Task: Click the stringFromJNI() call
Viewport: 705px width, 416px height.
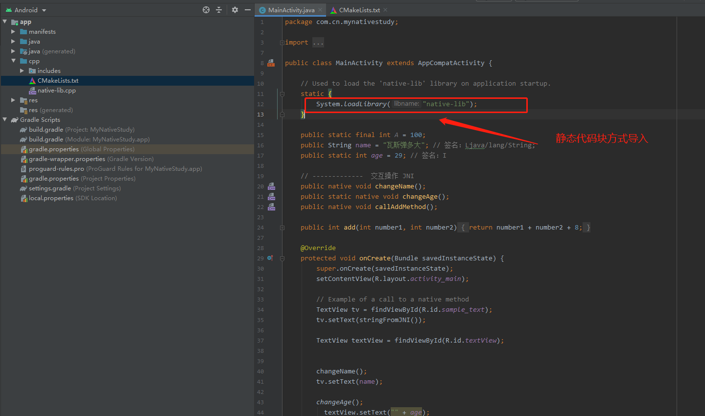Action: (390, 320)
